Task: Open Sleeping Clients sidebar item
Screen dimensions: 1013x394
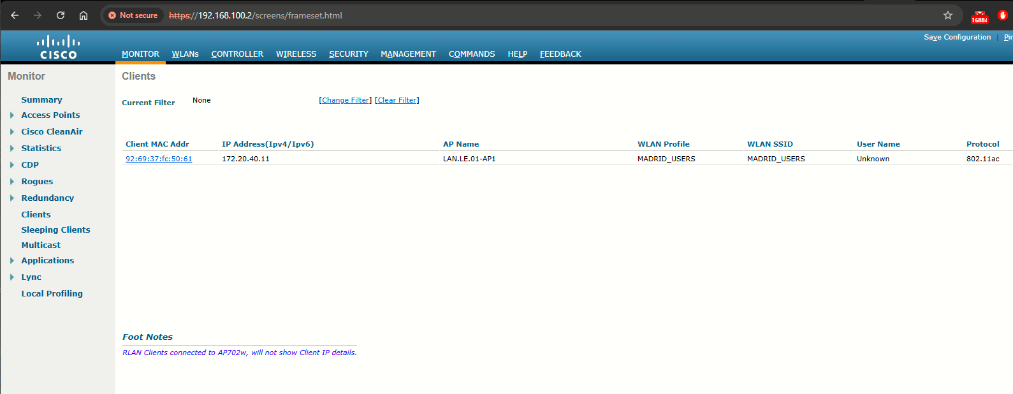Action: [55, 230]
